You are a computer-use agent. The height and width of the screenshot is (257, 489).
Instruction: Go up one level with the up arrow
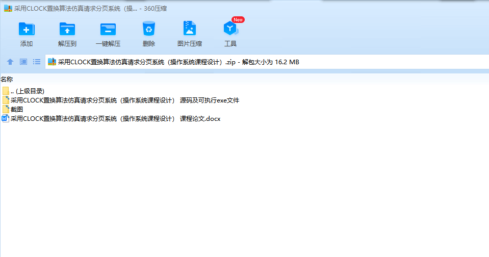point(10,62)
